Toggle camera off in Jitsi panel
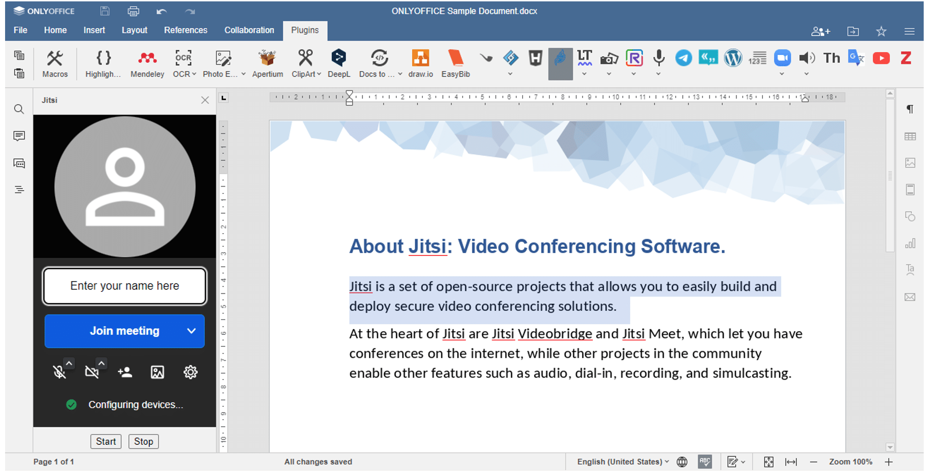 point(91,372)
